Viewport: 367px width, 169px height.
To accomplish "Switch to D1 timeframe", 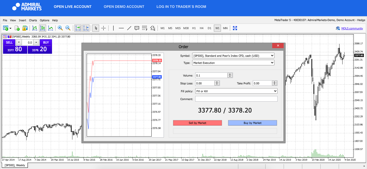I will pos(209,28).
